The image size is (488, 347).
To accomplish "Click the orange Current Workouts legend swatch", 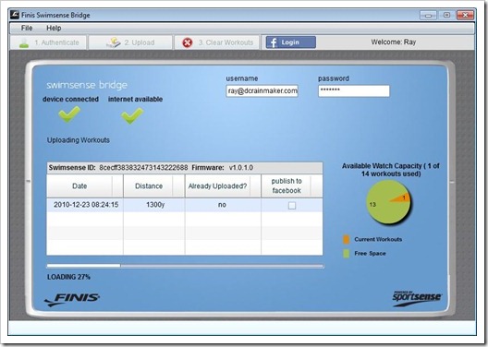I will 346,239.
